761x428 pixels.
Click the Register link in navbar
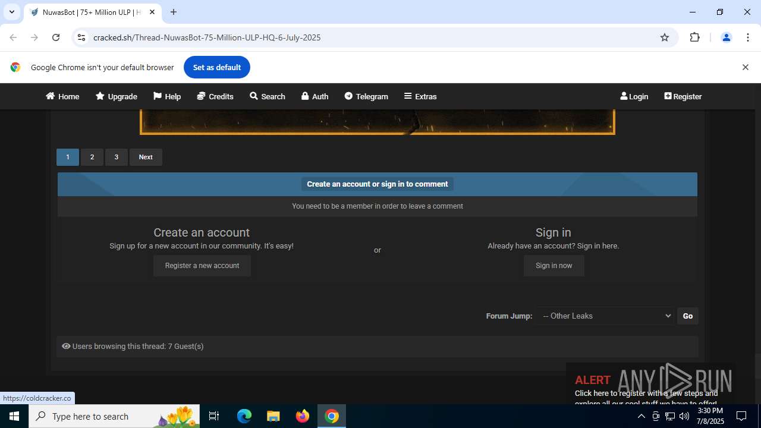[x=683, y=96]
